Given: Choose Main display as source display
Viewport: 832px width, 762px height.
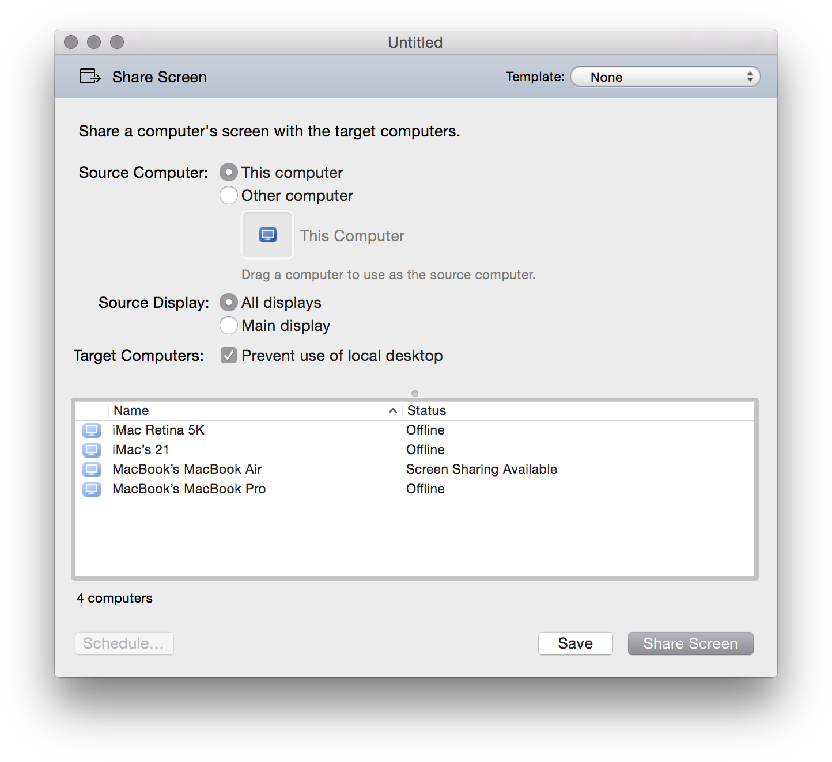Looking at the screenshot, I should point(229,325).
